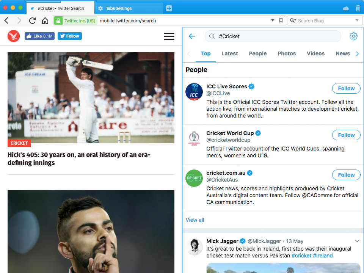Open a new tab with the plus icon
The width and height of the screenshot is (364, 273).
(x=169, y=8)
